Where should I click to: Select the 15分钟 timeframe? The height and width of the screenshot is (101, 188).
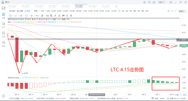(72, 11)
